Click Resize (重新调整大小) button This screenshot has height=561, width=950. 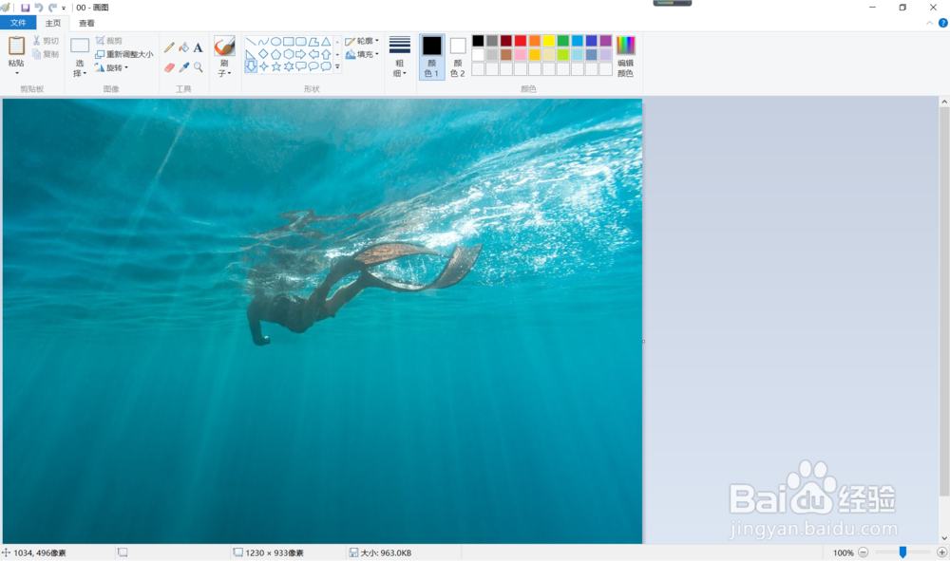[124, 54]
